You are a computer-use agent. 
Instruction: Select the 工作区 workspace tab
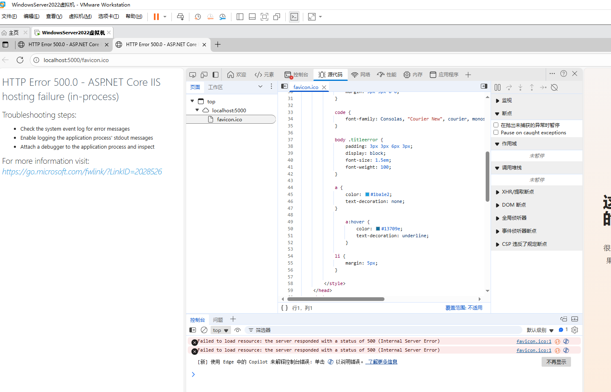tap(216, 87)
